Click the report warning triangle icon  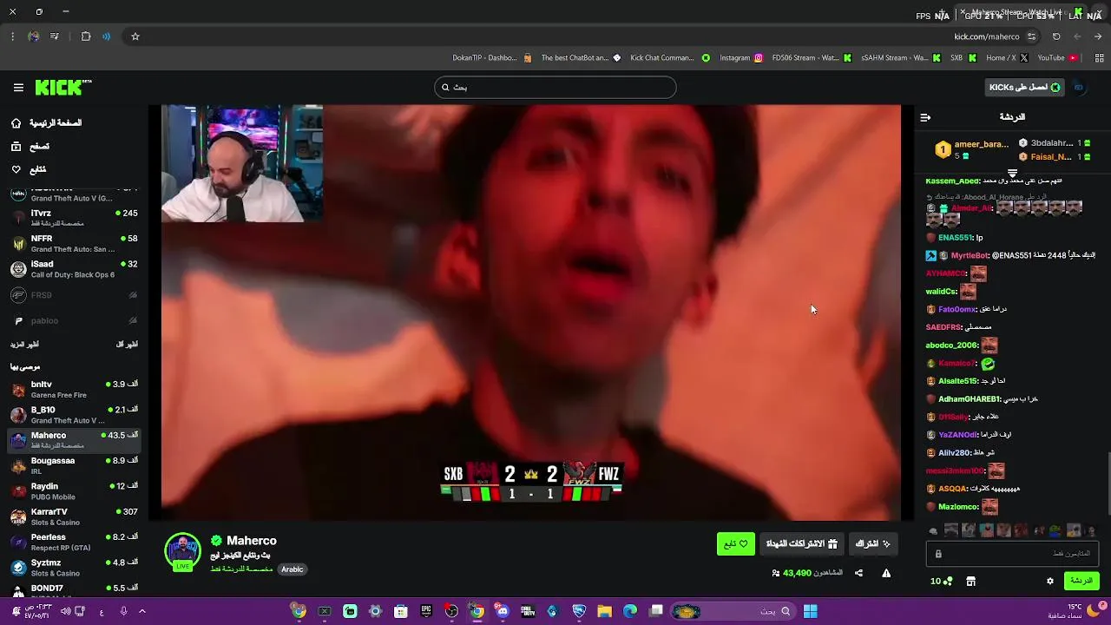tap(886, 573)
